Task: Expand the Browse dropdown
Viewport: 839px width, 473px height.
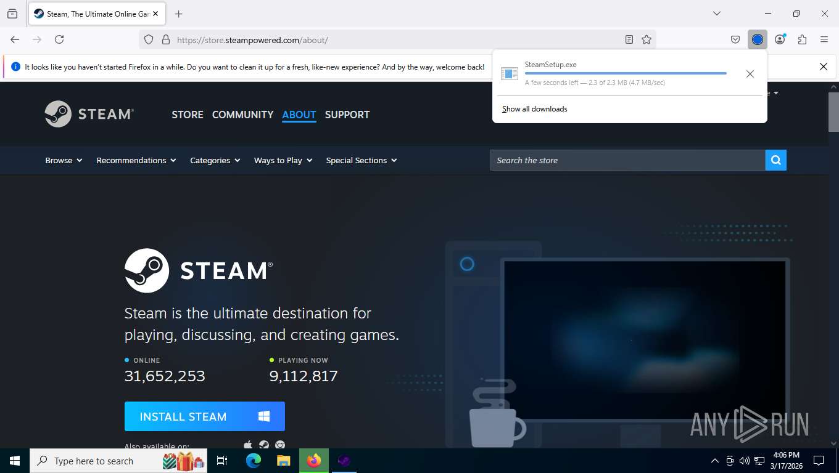Action: (x=64, y=160)
